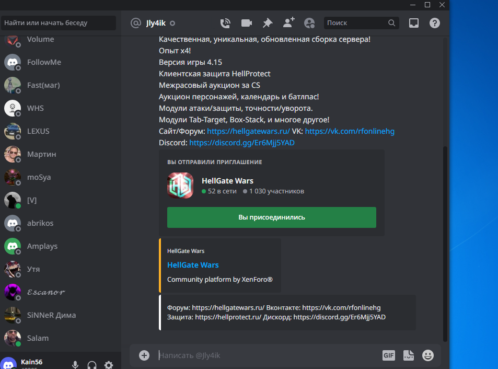The image size is (498, 369).
Task: Click the search magnifier icon
Action: 391,23
